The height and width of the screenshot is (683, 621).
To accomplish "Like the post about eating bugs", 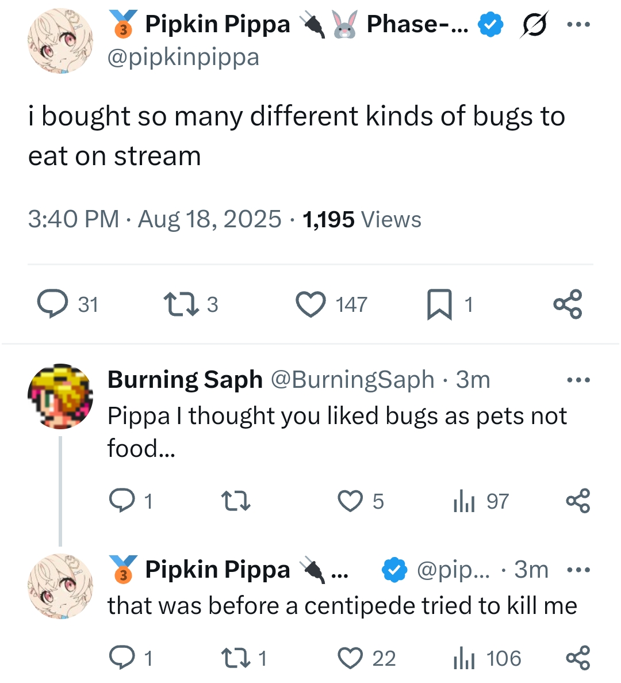I will coord(310,304).
